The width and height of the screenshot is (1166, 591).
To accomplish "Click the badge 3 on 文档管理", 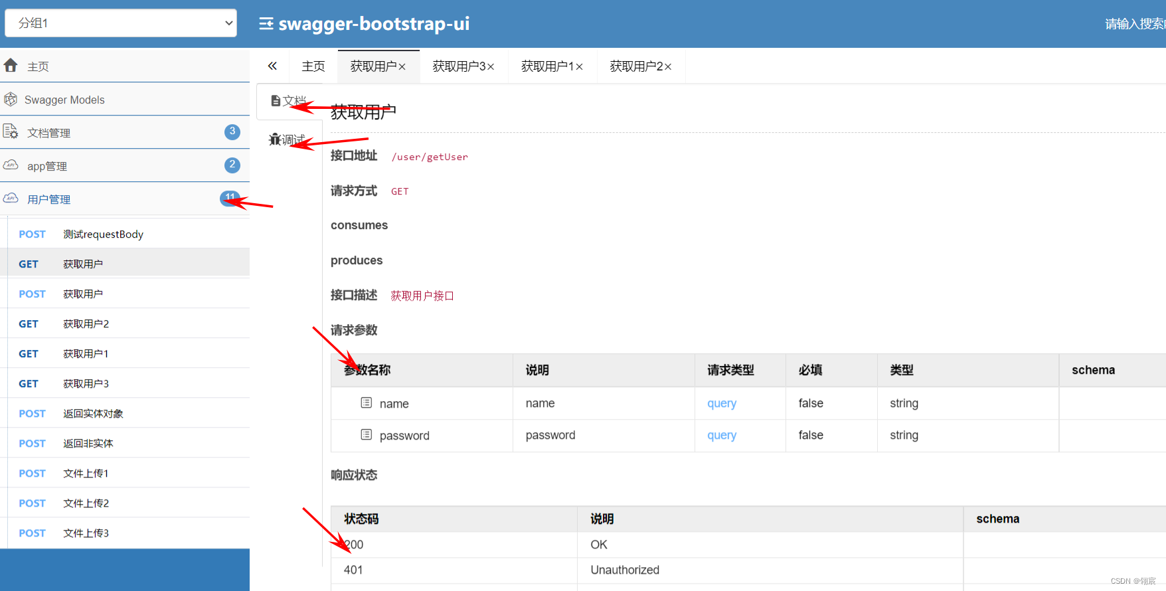I will coord(232,131).
